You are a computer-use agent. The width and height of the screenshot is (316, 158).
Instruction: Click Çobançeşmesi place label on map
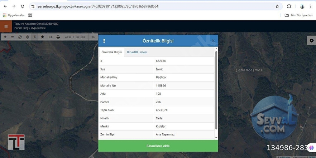pos(249,70)
